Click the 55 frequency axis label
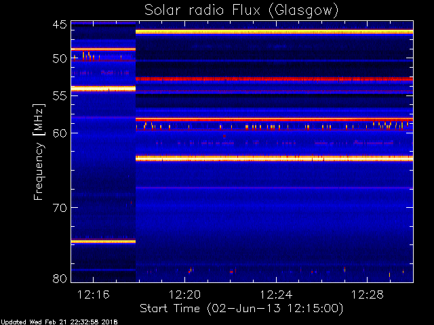Screen dimensions: 434x325 tap(60, 96)
